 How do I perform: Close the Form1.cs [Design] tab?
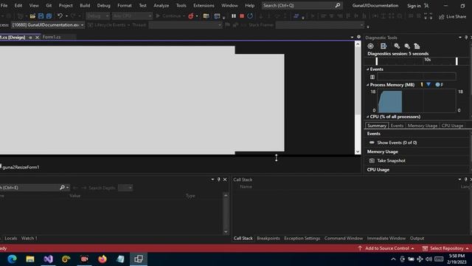click(37, 38)
